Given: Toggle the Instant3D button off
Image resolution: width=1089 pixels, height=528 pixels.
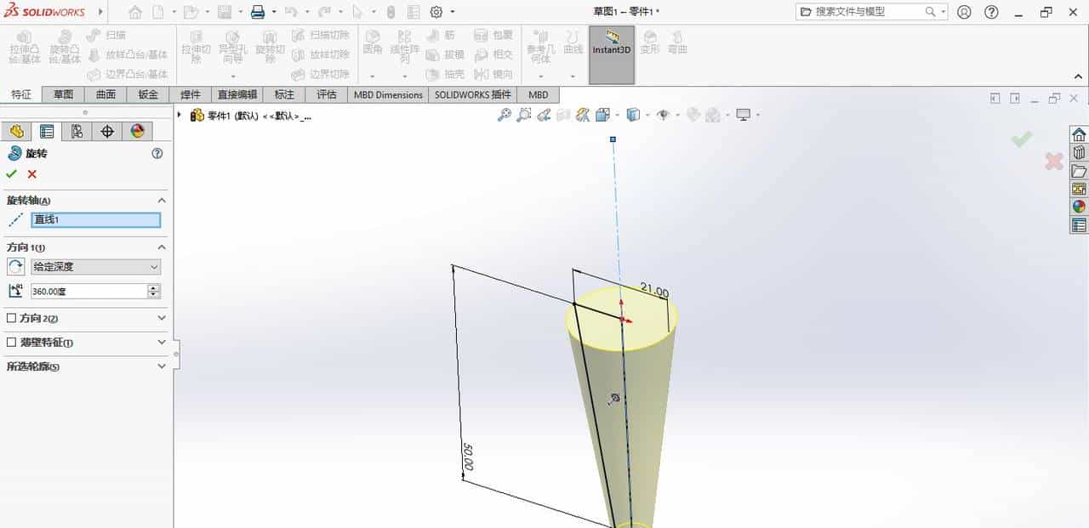Looking at the screenshot, I should 611,51.
